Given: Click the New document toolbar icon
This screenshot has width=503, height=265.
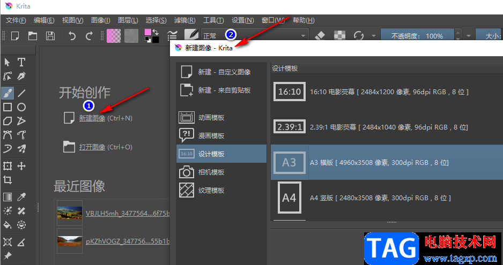Looking at the screenshot, I should pyautogui.click(x=15, y=36).
